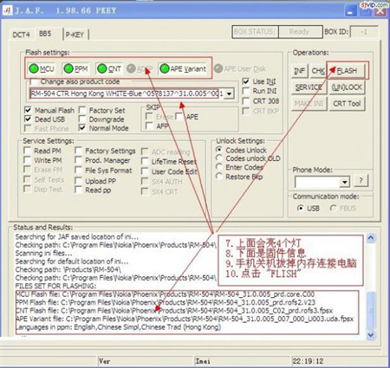The image size is (390, 368).
Task: Check SKIP AFP checkbox
Action: (149, 126)
